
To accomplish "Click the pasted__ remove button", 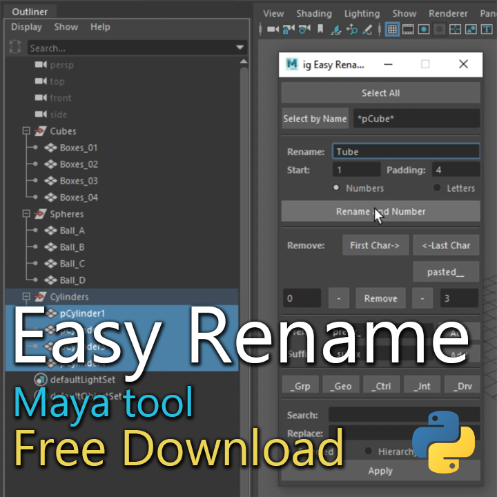I will click(446, 272).
